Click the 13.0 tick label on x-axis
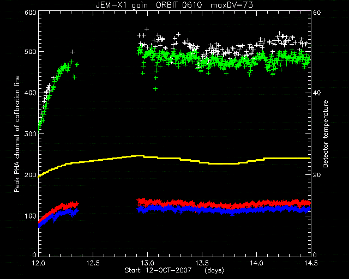Screen dimensions: 349x279 click(147, 263)
